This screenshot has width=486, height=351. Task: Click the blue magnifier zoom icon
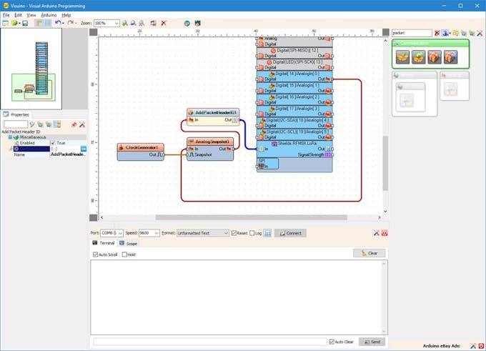(x=133, y=24)
